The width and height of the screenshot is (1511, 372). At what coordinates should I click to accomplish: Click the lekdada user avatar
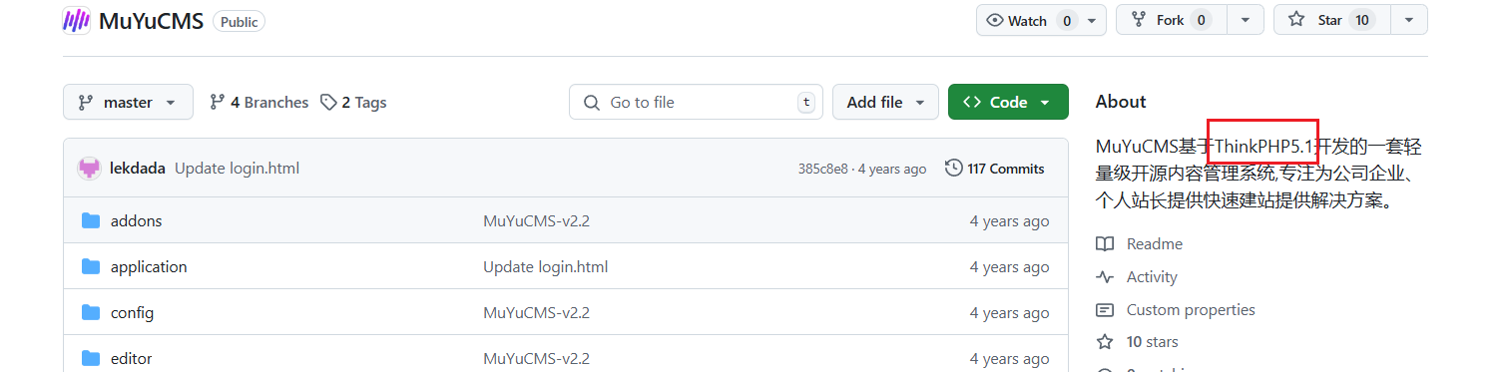pyautogui.click(x=90, y=169)
